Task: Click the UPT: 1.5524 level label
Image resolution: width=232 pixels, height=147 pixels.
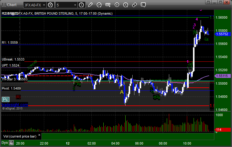Action: click(x=10, y=66)
